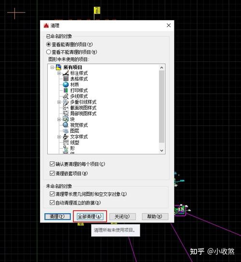
Task: Select the 图层 tree item text
Action: pyautogui.click(x=75, y=131)
